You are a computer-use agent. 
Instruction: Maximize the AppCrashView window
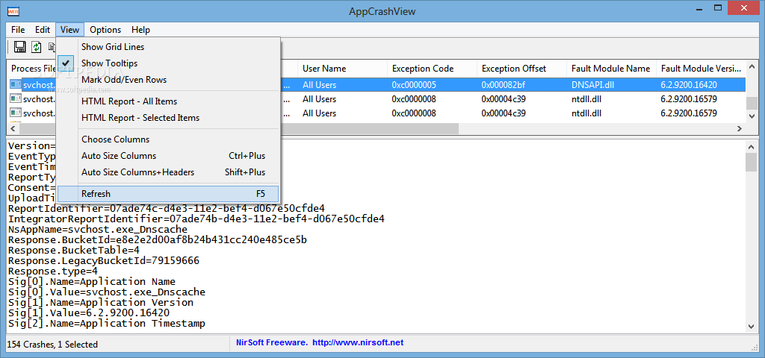pos(718,7)
